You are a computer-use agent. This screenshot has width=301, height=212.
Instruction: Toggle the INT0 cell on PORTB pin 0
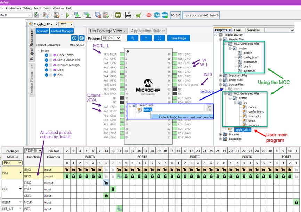point(119,209)
